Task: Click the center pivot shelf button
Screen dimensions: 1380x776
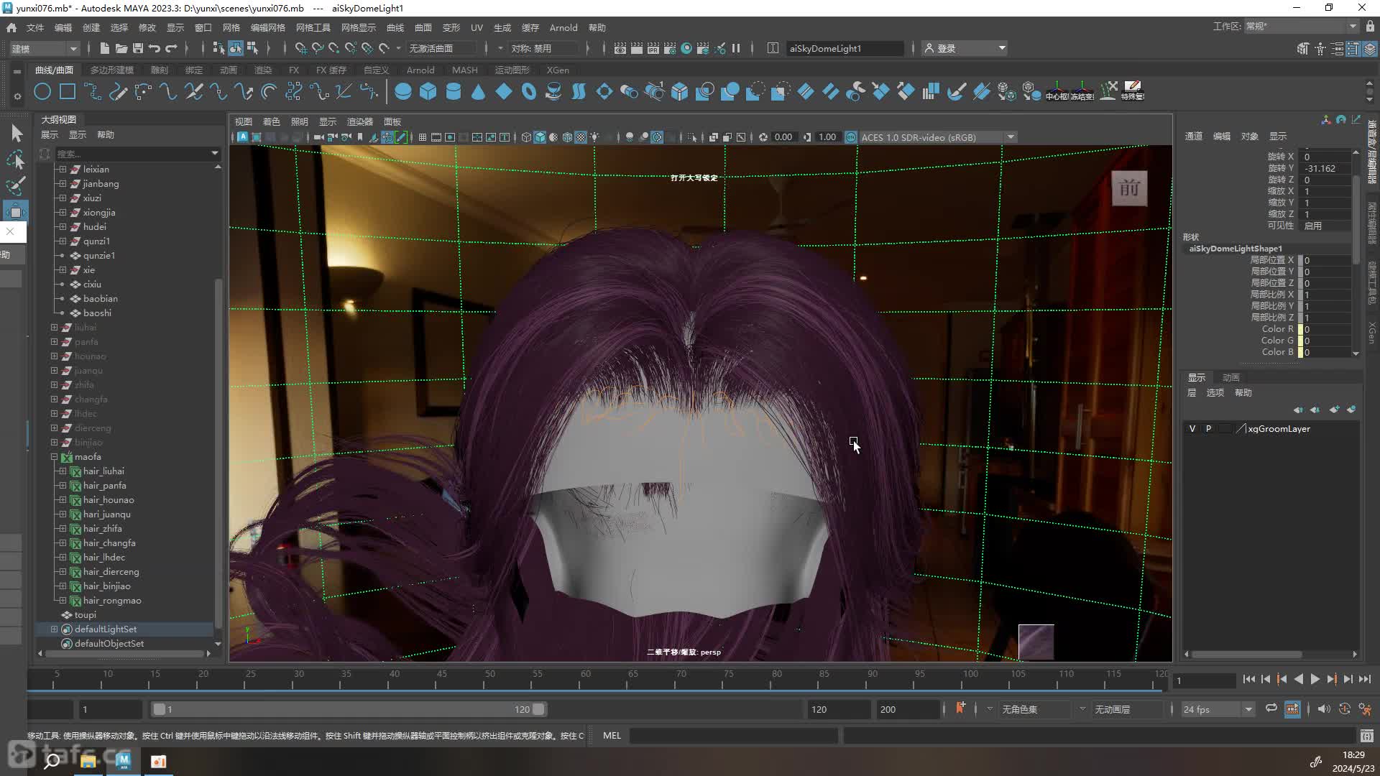Action: tap(1057, 92)
